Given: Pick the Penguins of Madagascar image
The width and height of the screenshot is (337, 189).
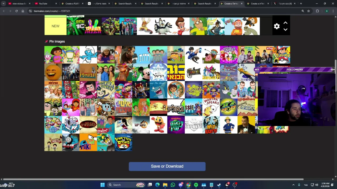Looking at the screenshot, I should 163,26.
